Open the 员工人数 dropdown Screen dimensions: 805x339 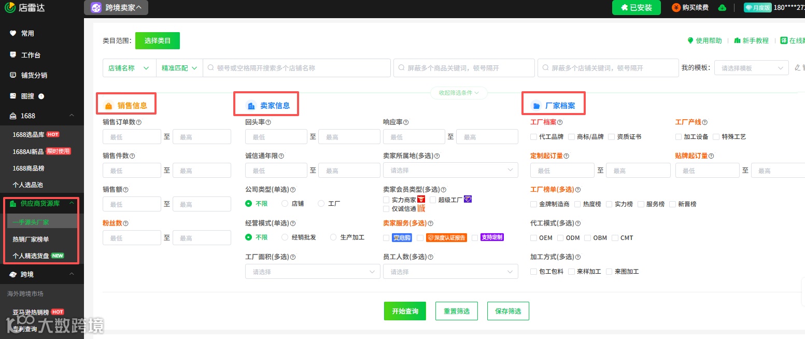450,272
